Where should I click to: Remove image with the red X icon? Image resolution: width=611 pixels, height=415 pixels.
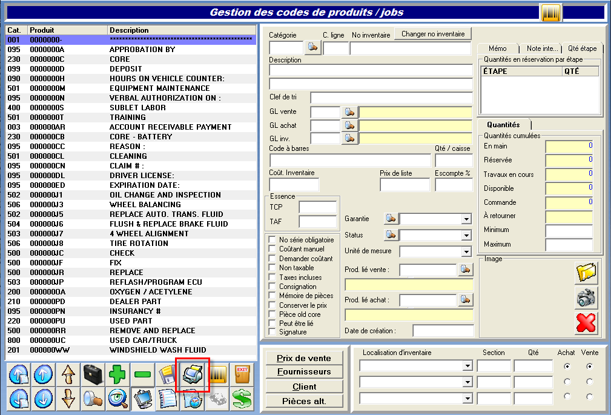[x=586, y=324]
